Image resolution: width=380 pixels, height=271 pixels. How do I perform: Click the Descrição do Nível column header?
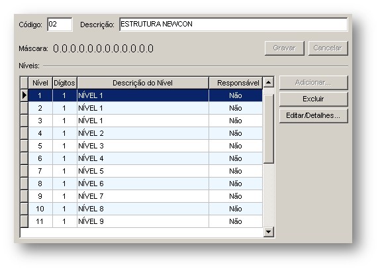143,83
